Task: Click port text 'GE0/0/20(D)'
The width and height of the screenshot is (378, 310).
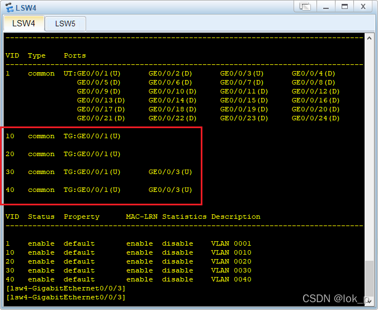Action: click(x=315, y=109)
